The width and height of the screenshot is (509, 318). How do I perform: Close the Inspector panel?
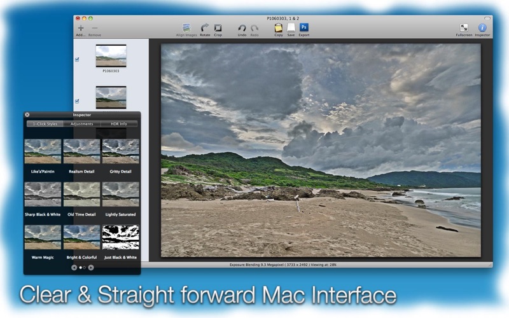click(x=27, y=114)
